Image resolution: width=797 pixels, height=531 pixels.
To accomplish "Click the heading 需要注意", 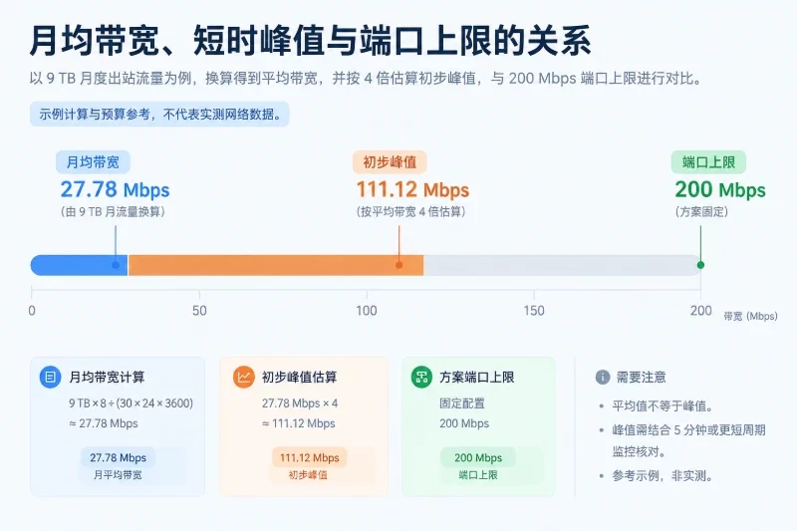I will click(641, 377).
